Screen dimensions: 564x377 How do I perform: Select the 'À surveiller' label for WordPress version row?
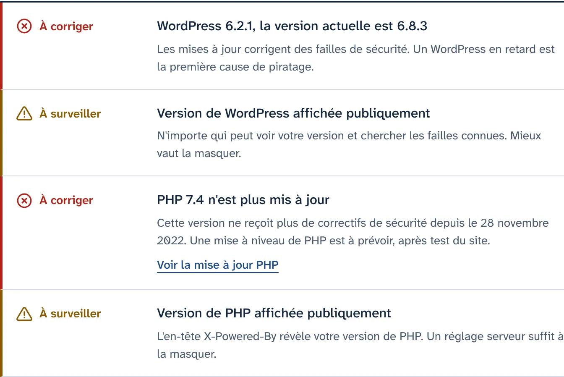pos(70,113)
